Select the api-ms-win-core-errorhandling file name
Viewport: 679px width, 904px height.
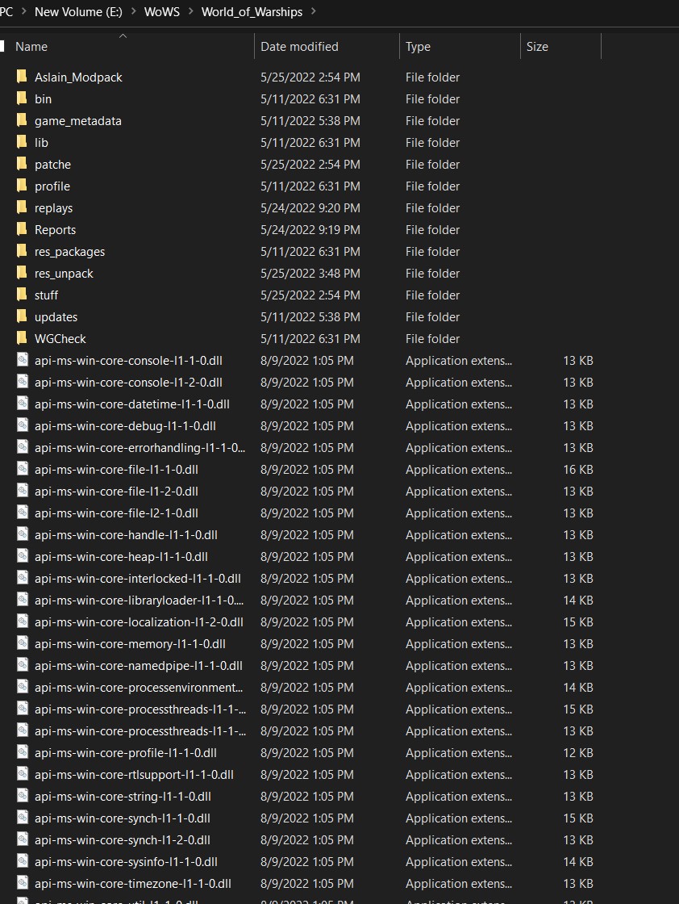tap(140, 447)
